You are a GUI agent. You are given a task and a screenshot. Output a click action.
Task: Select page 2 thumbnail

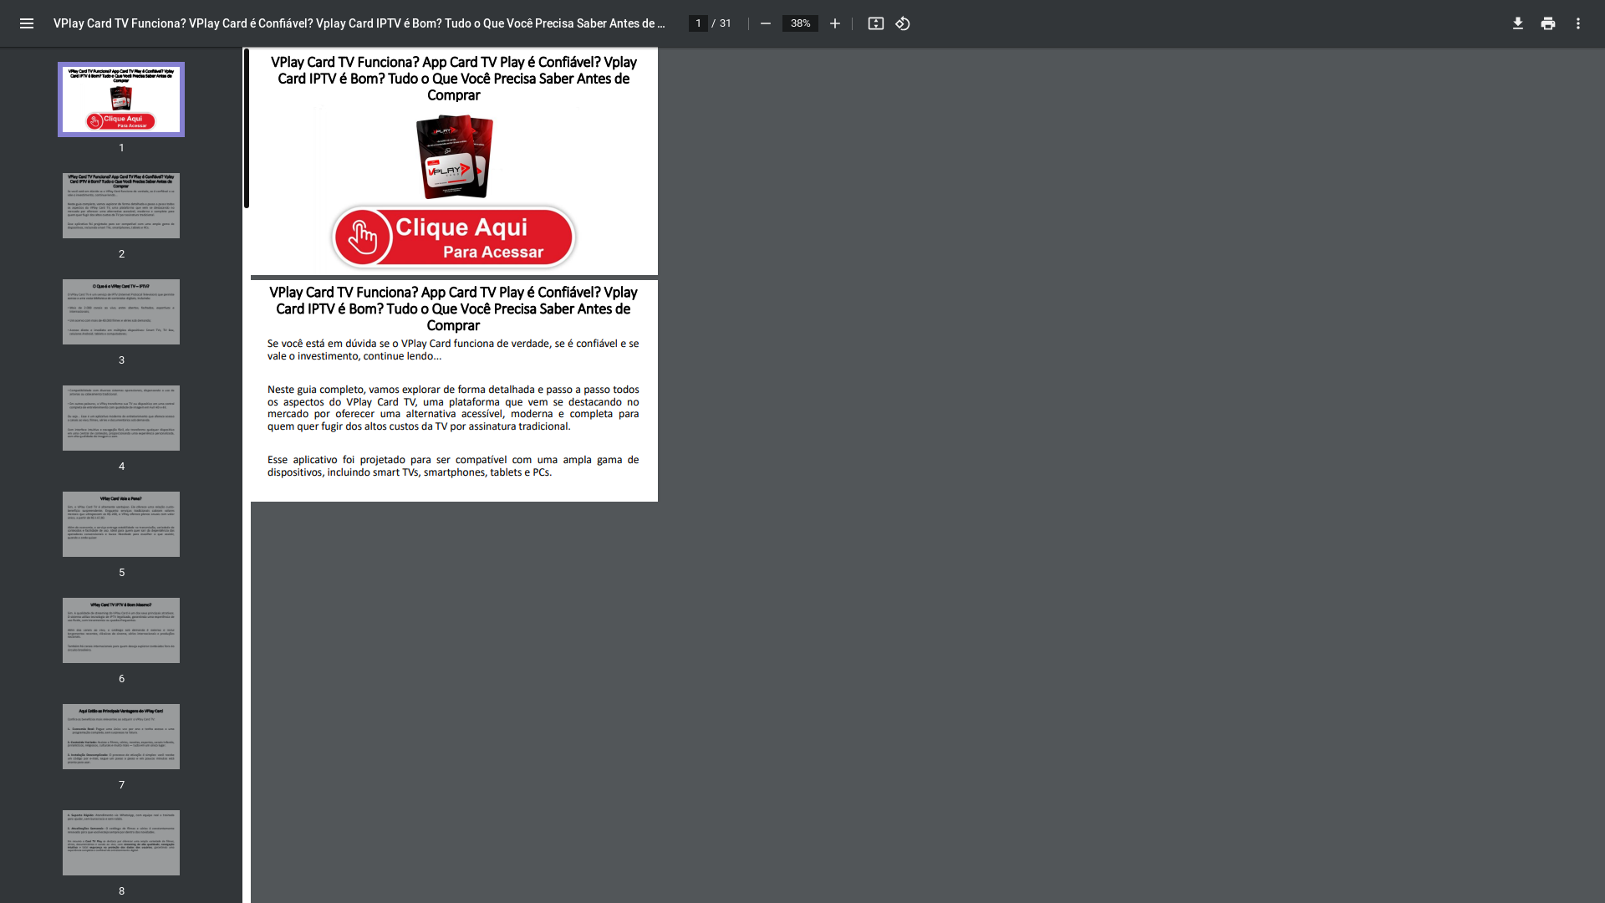tap(121, 206)
